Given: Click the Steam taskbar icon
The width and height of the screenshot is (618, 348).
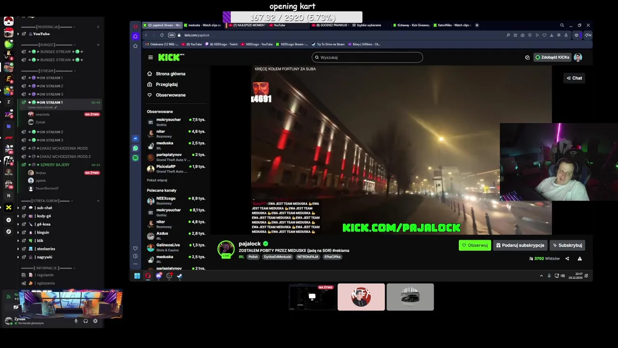Looking at the screenshot, I should [x=180, y=276].
